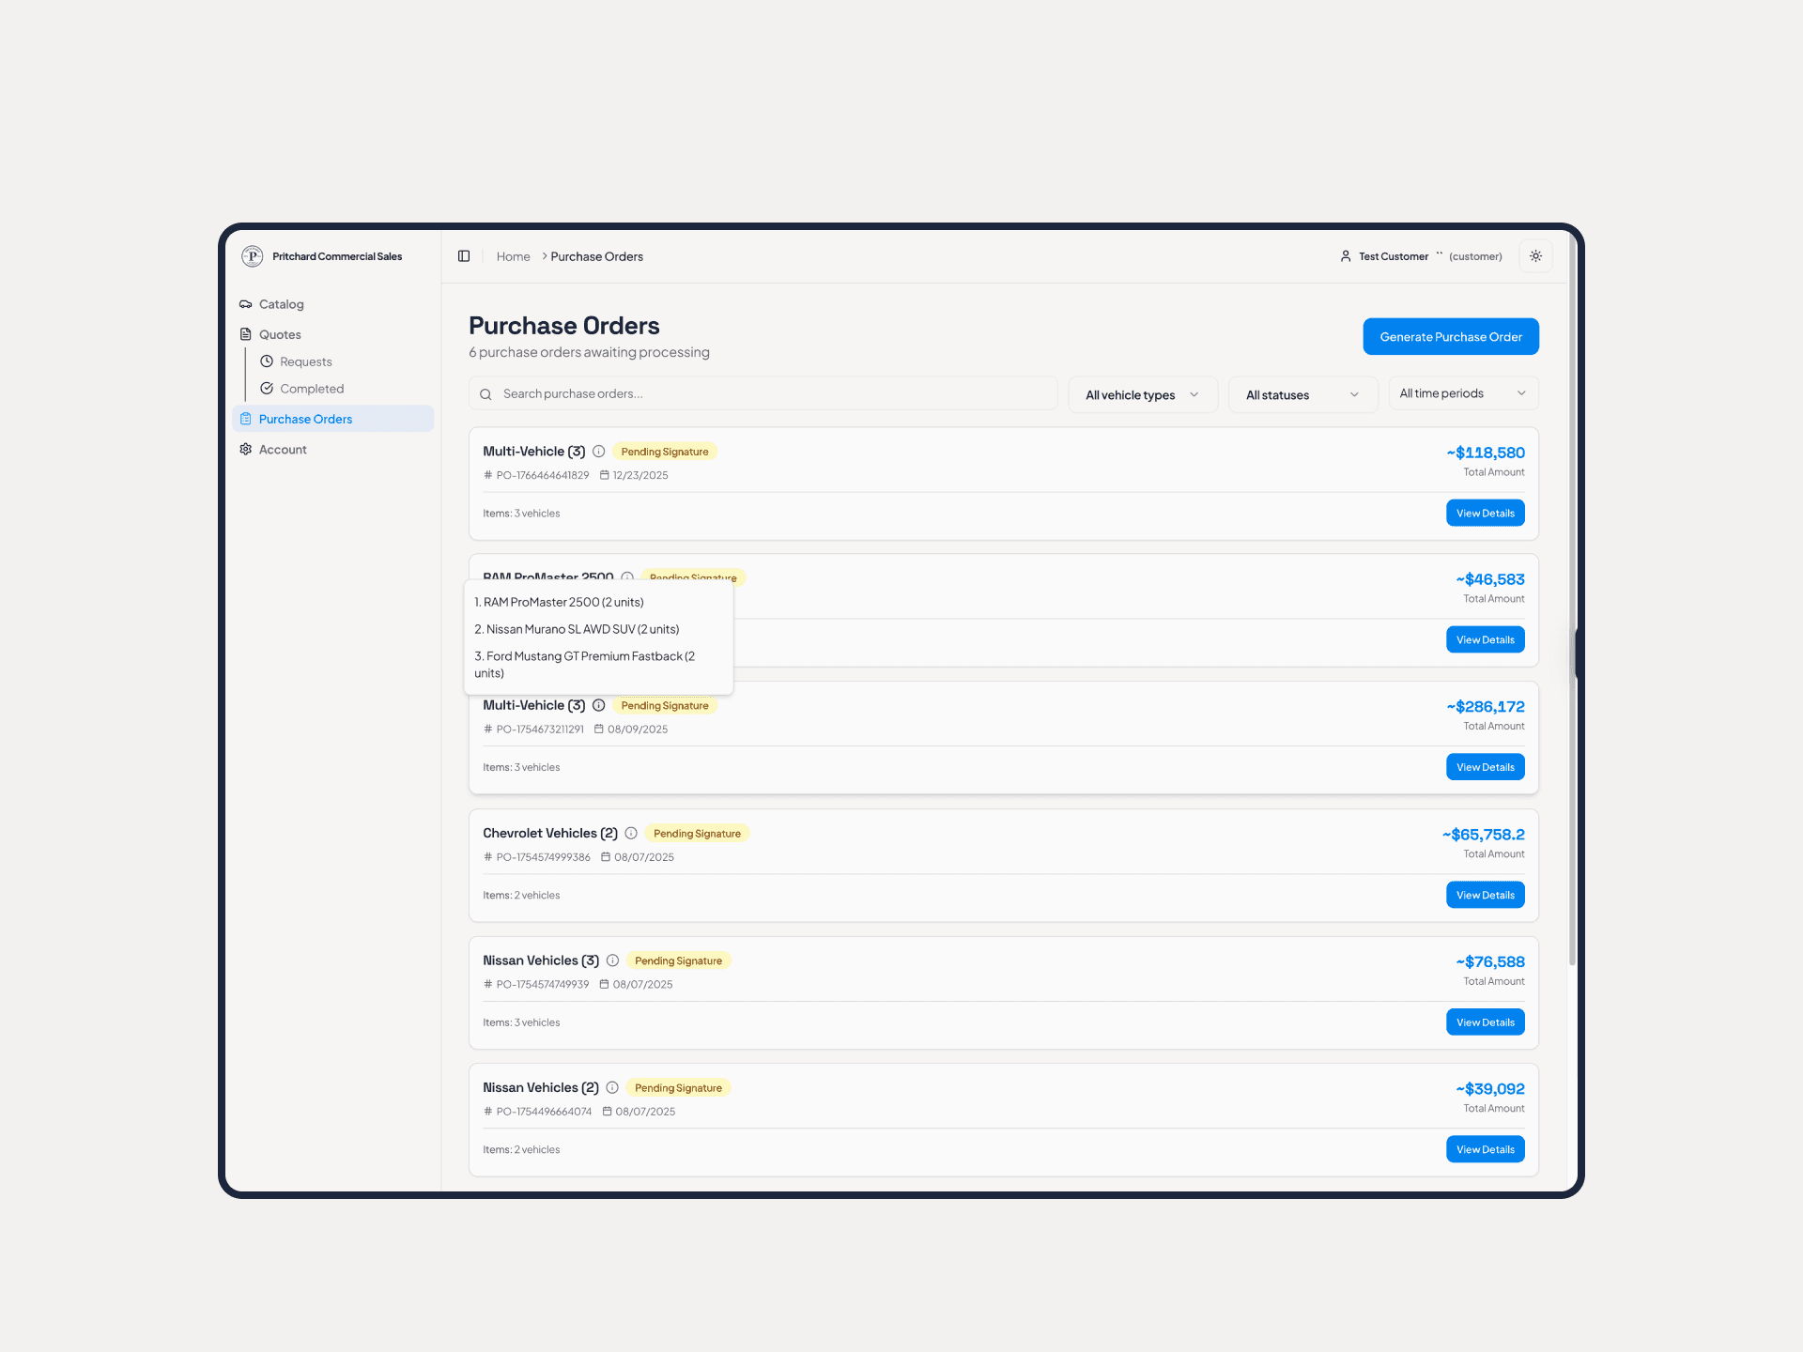This screenshot has width=1803, height=1352.
Task: Click the Pritchard Commercial Sales logo
Action: 252,256
